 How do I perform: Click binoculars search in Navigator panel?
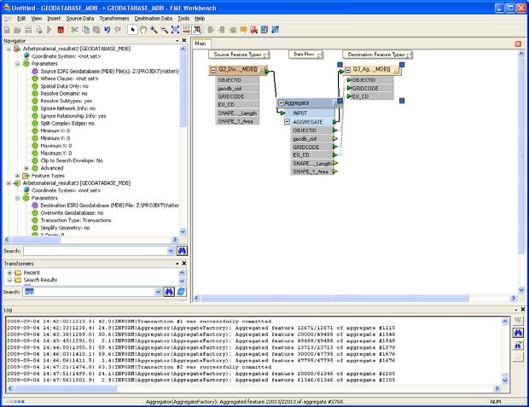tap(182, 251)
